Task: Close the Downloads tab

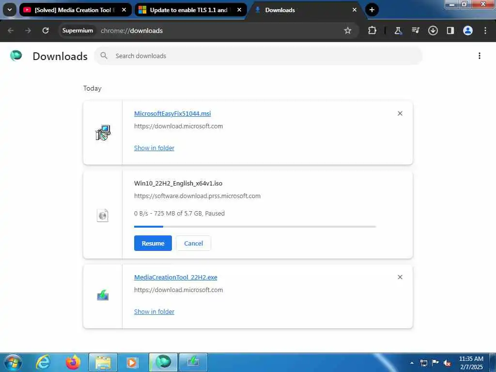Action: (x=354, y=10)
